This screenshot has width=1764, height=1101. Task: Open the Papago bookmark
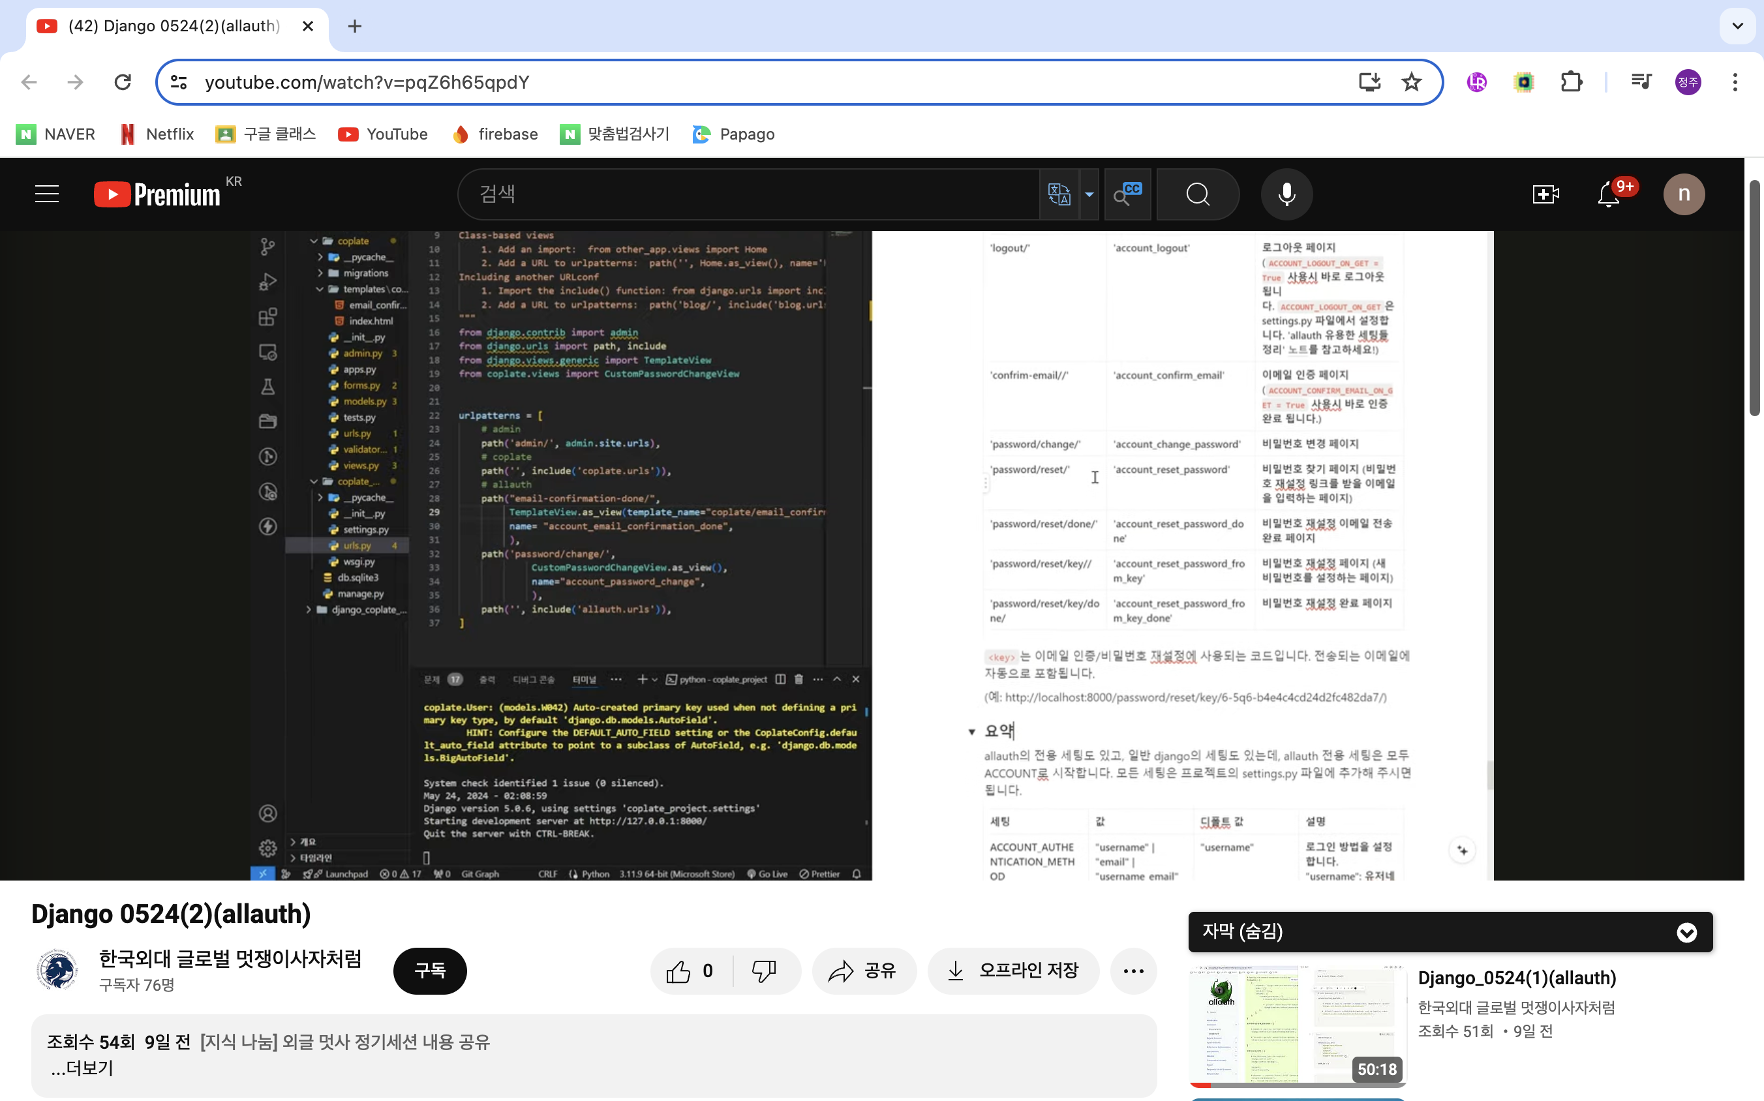tap(733, 134)
